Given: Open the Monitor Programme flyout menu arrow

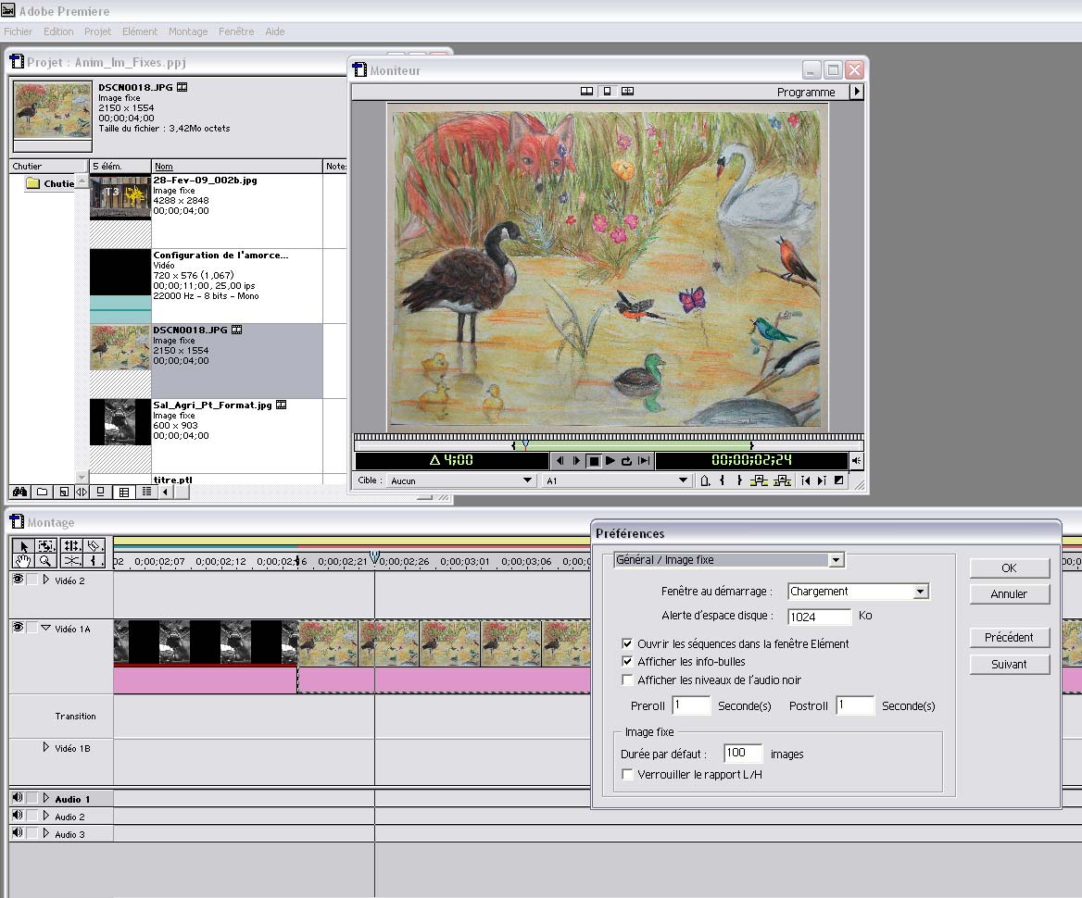Looking at the screenshot, I should coord(856,91).
